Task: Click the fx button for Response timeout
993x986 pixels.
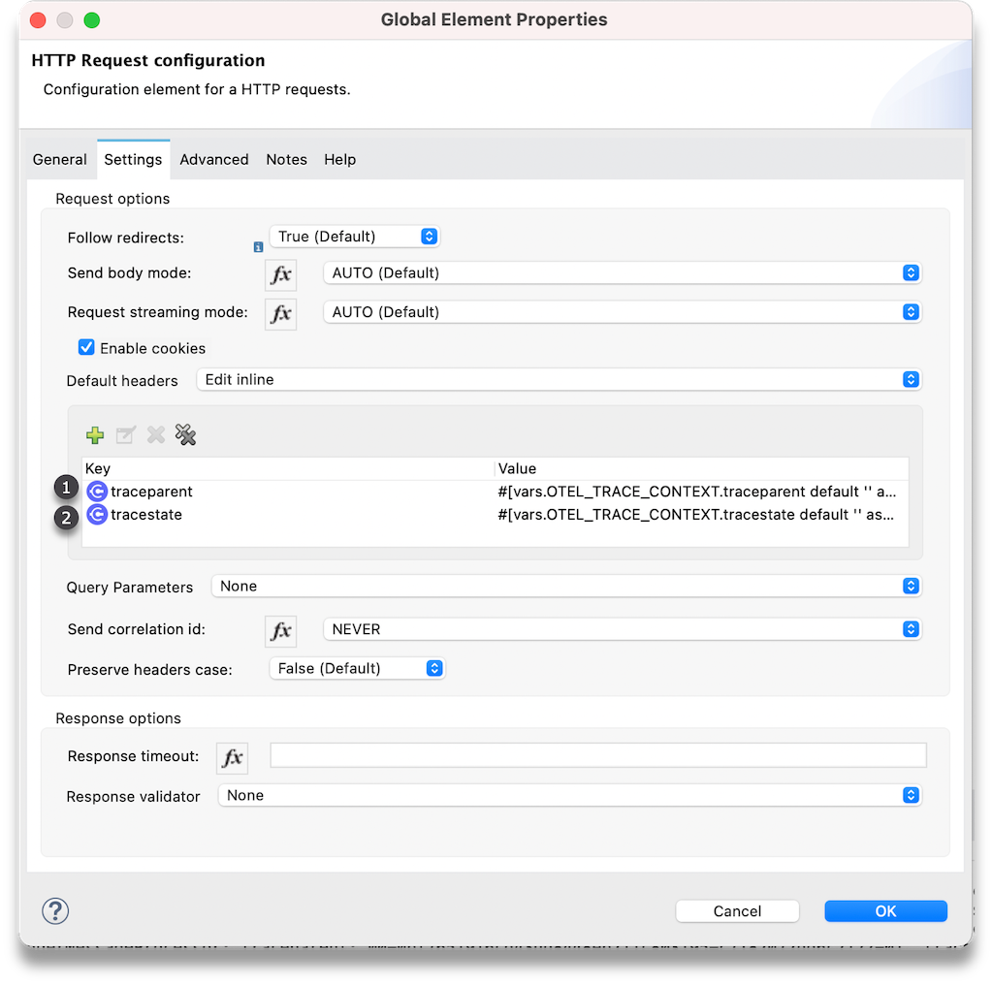Action: (x=232, y=757)
